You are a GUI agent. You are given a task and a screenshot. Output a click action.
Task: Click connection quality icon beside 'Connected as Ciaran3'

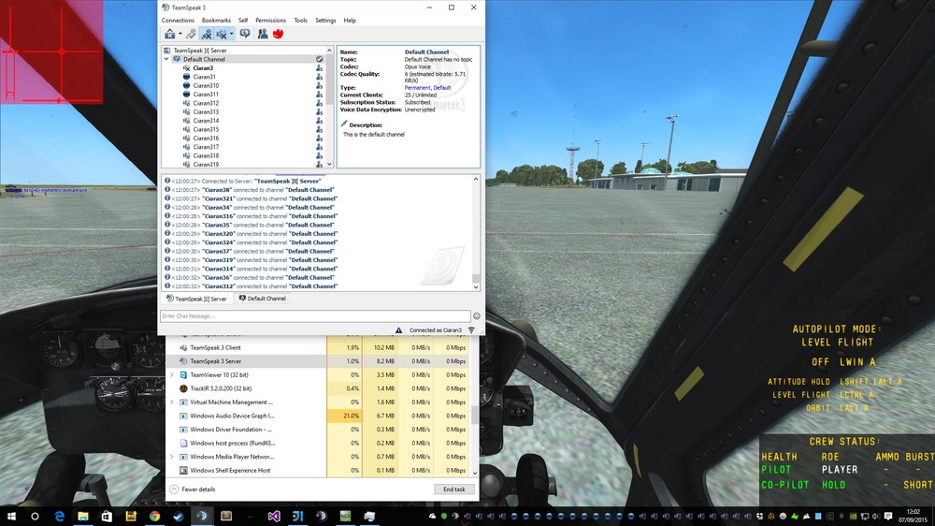coord(471,330)
